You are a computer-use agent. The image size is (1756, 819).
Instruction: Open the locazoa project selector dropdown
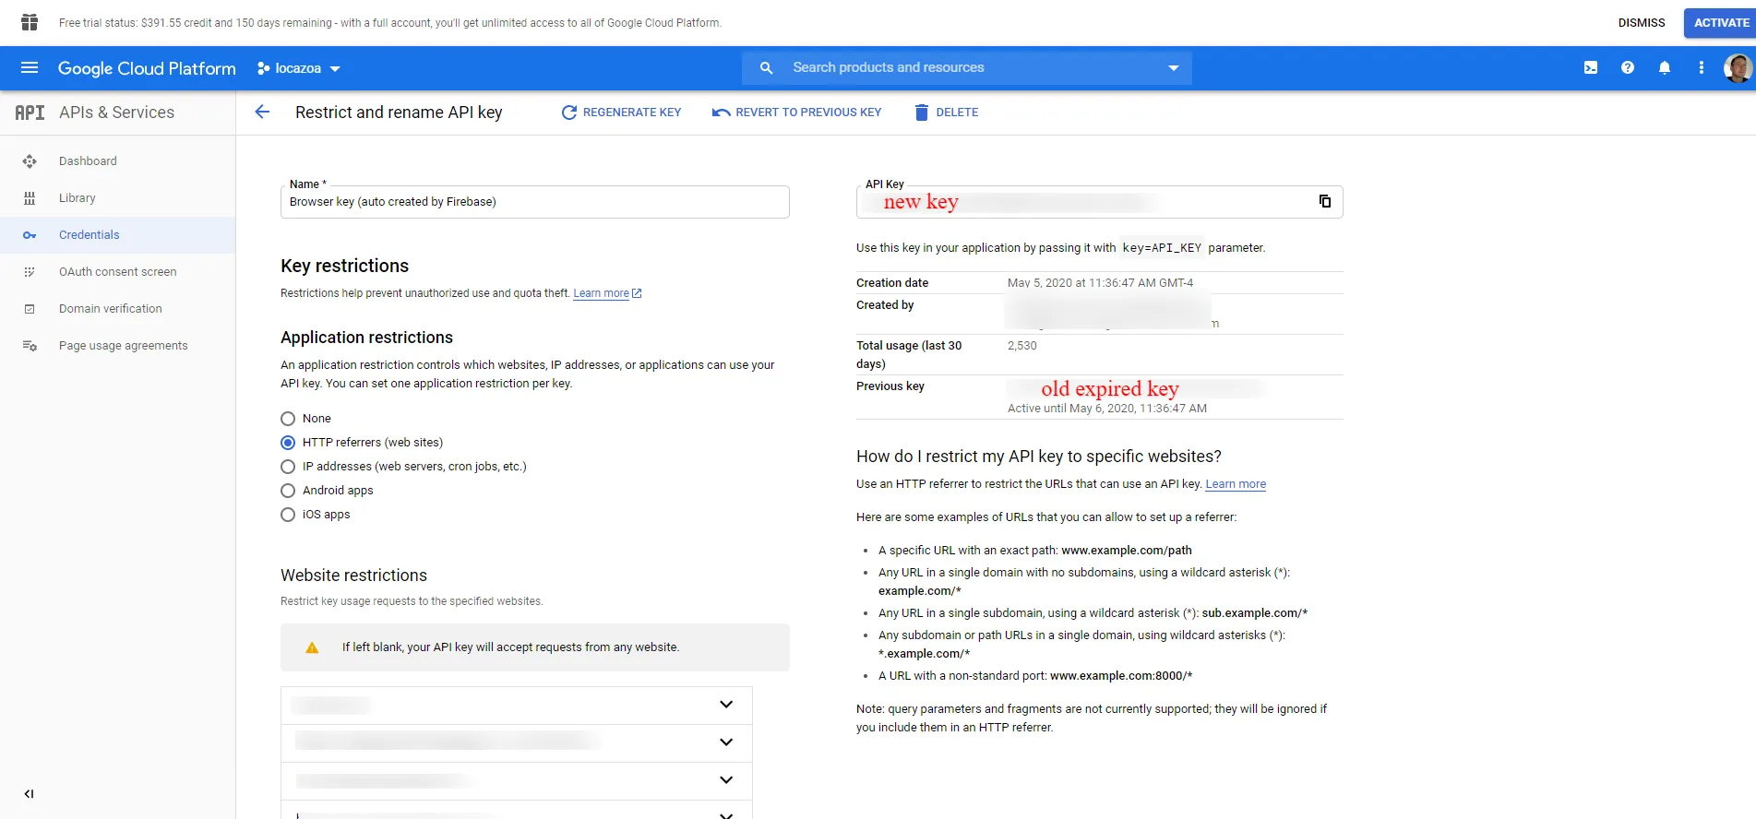[x=299, y=68]
